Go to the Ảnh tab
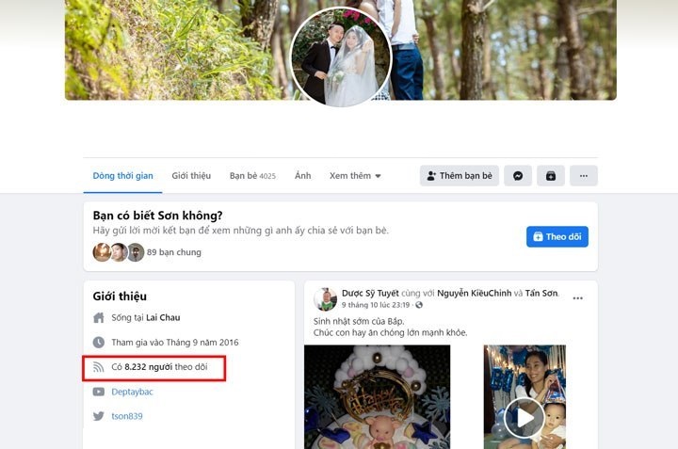Image resolution: width=678 pixels, height=449 pixels. click(302, 176)
